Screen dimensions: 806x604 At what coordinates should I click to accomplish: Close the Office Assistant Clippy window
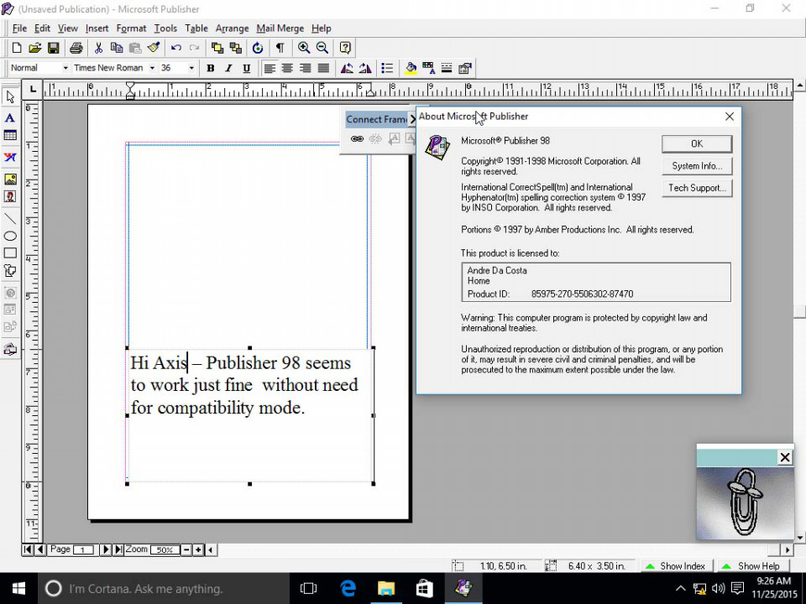(785, 457)
